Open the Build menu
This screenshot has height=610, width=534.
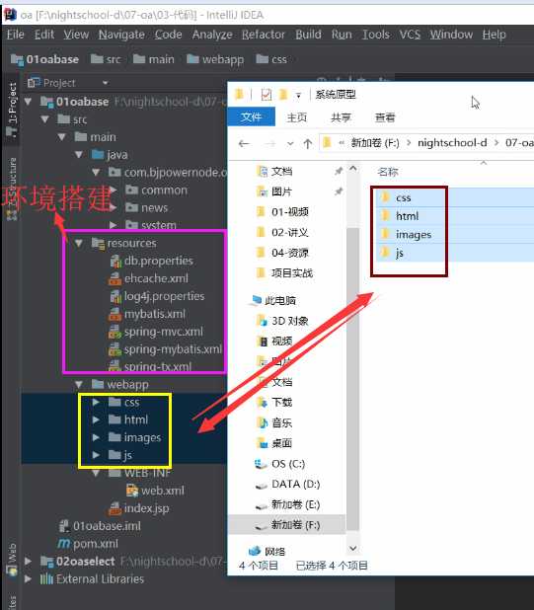click(308, 35)
